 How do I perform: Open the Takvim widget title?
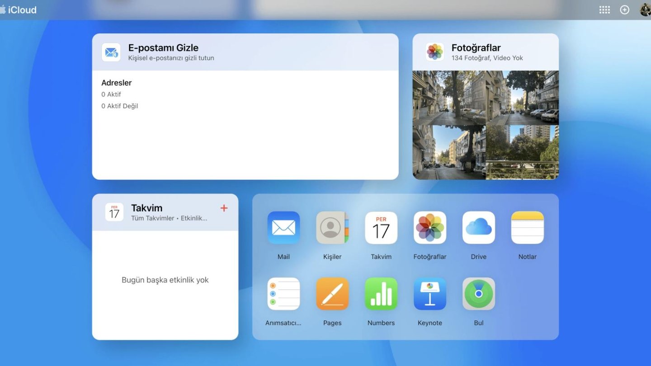tap(146, 208)
